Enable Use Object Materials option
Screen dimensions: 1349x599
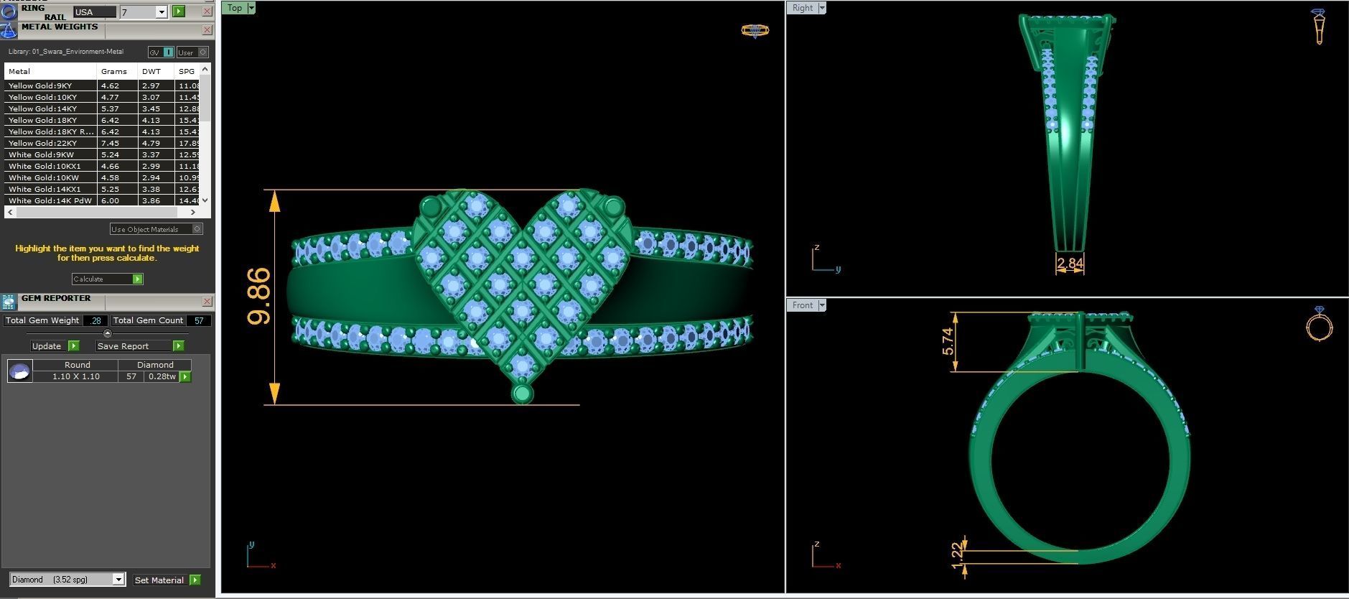click(x=156, y=229)
